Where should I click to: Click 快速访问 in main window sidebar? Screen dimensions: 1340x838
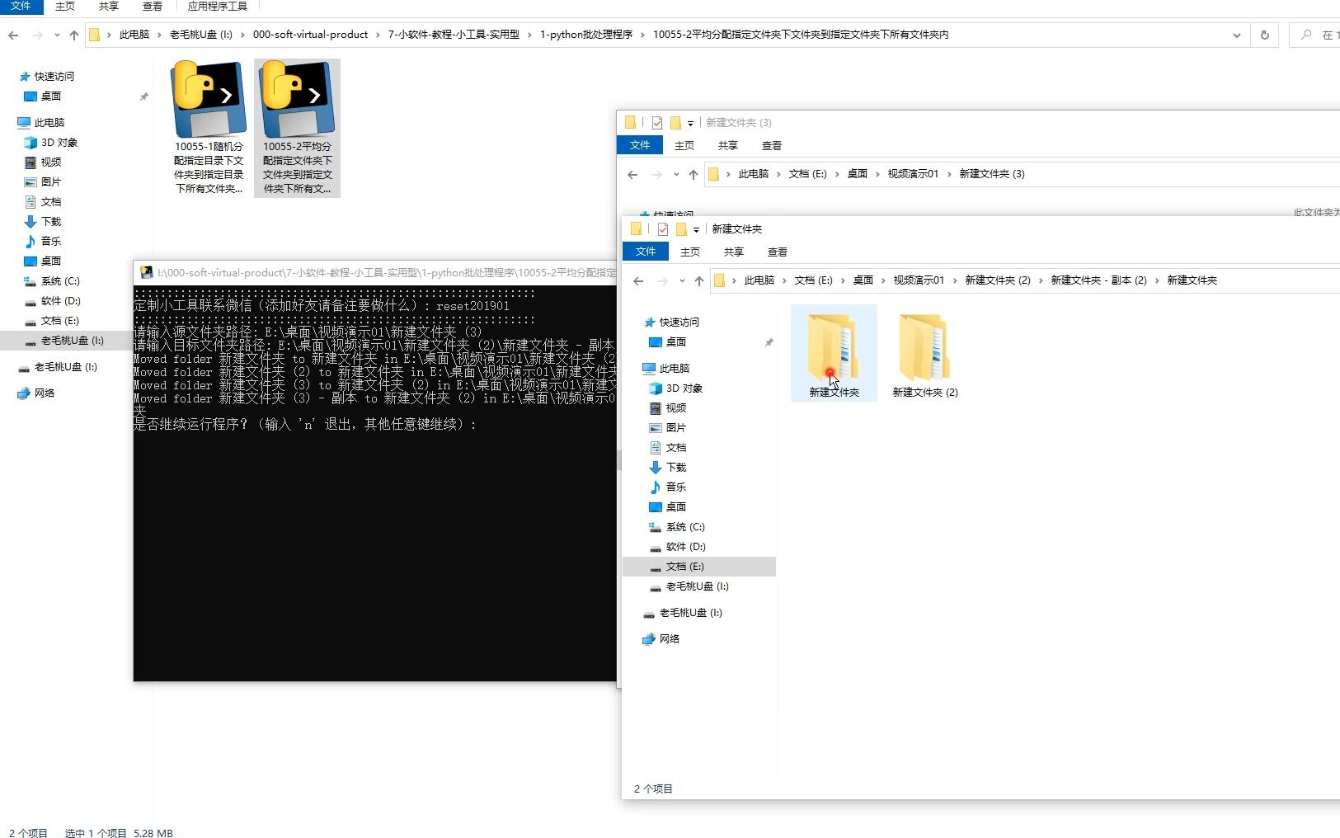[54, 76]
